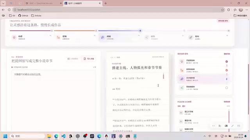This screenshot has height=140, width=250.
Task: Click the split-panel layout icon in the floating toolbar
Action: 226,126
